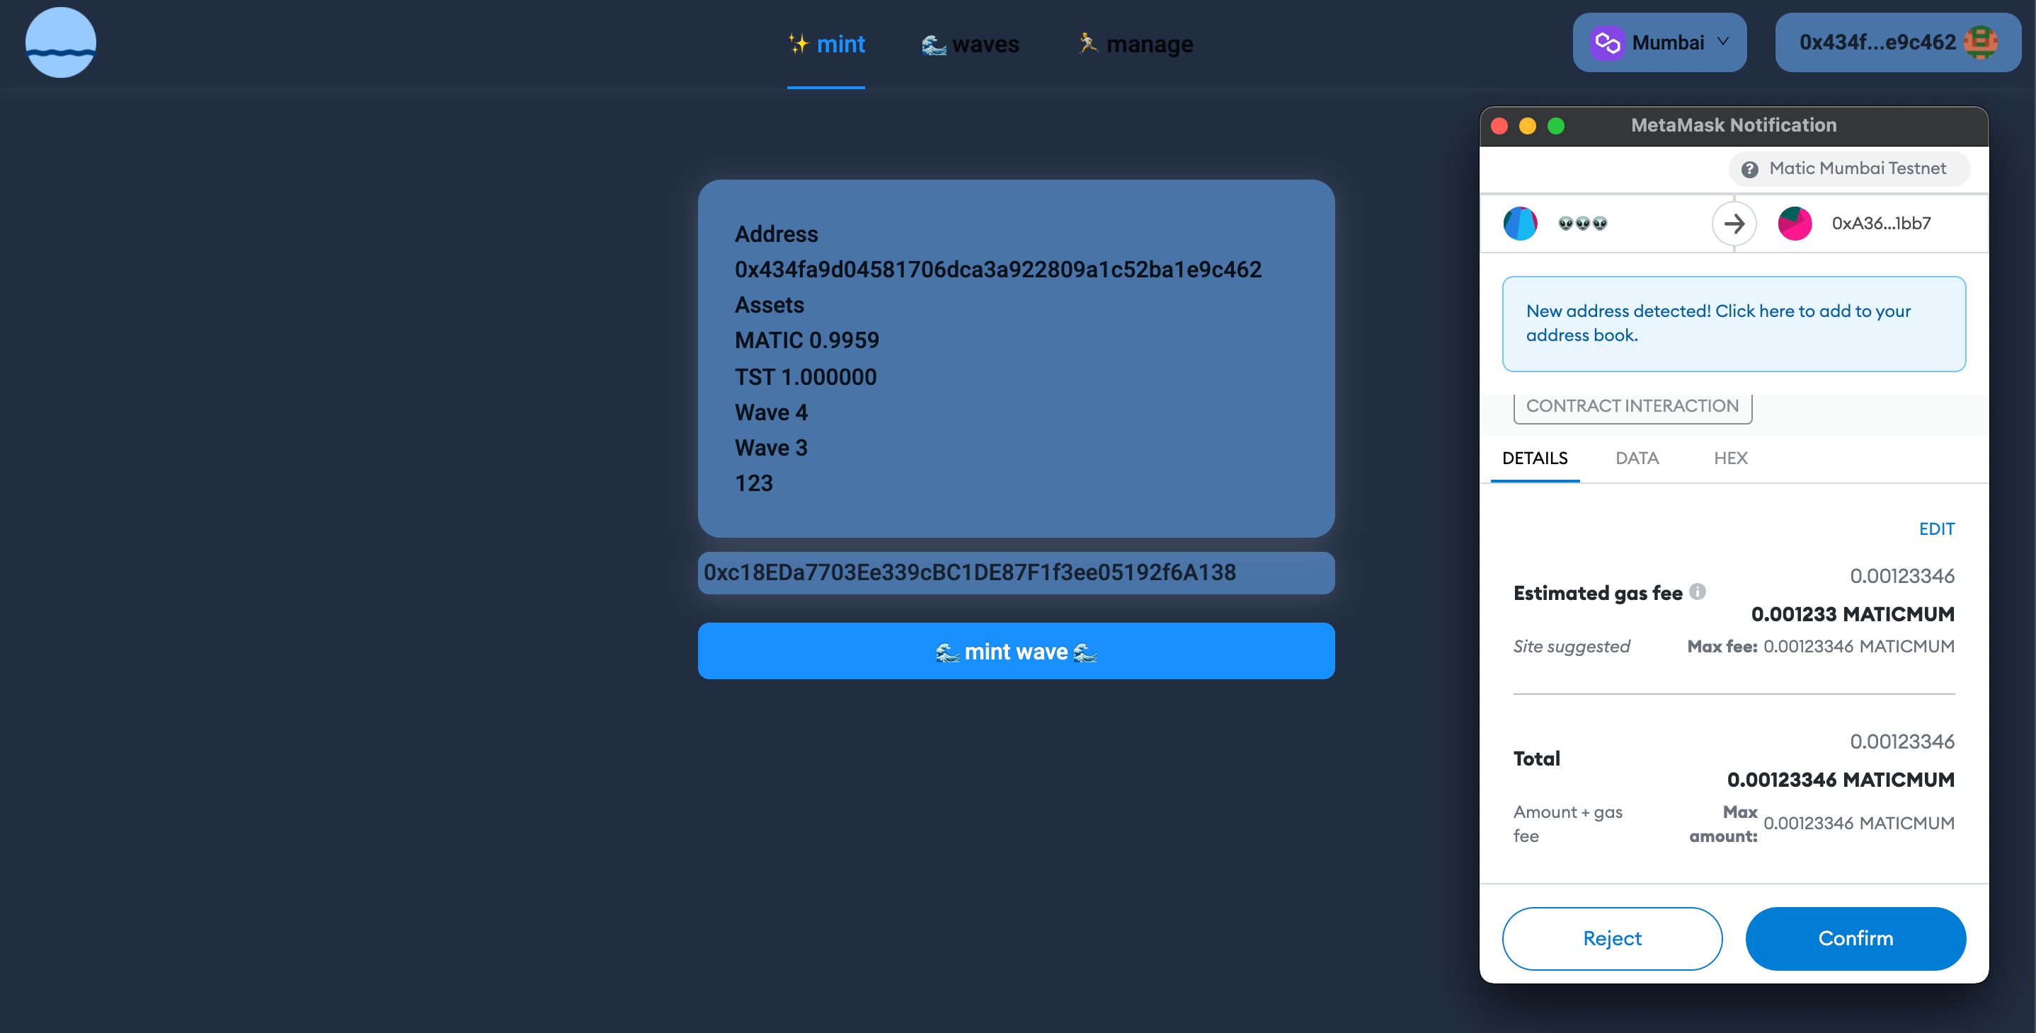Screen dimensions: 2036x1033
Task: Confirm the MetaMask transaction
Action: (x=1855, y=938)
